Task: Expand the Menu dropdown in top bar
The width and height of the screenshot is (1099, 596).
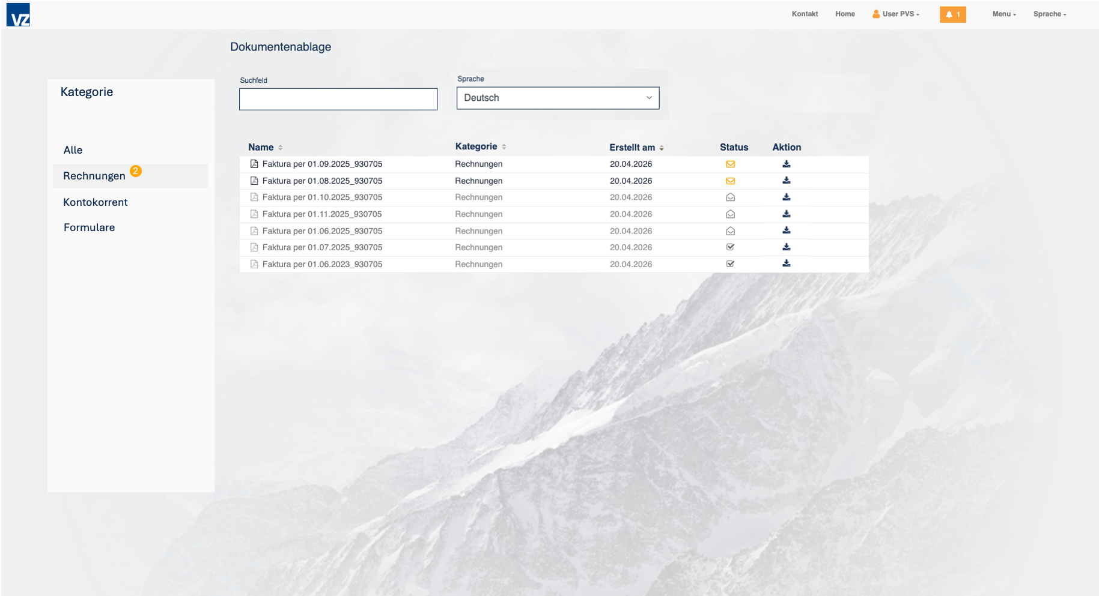Action: 1004,14
